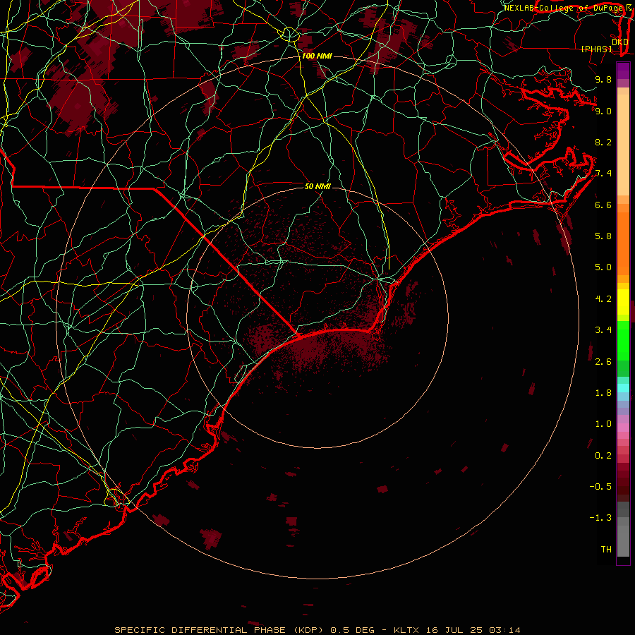Click the 9.0 scale label
This screenshot has height=635, width=635.
pos(603,111)
